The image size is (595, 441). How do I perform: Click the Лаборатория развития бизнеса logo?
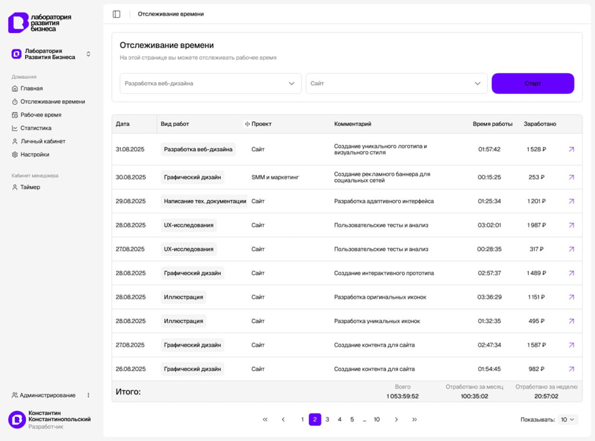pyautogui.click(x=40, y=23)
